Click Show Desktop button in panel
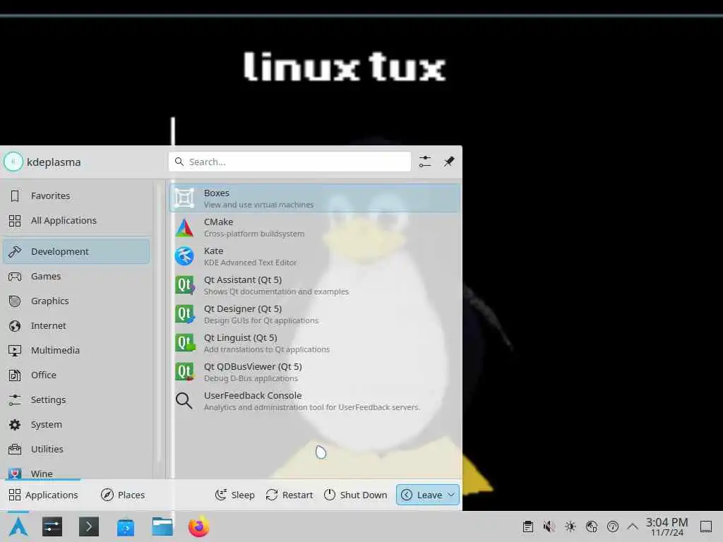 (x=706, y=526)
